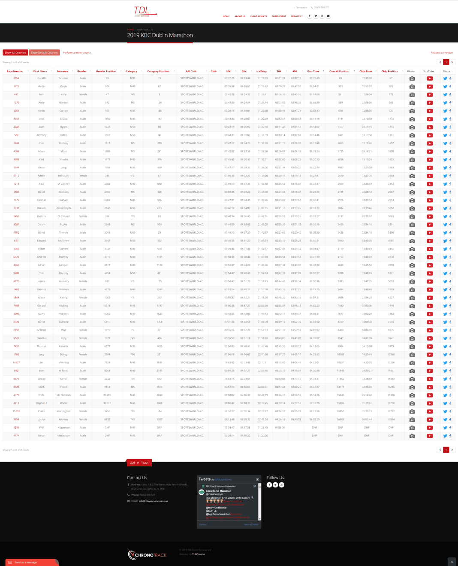Open the Contact Us link at top
The height and width of the screenshot is (566, 458).
pyautogui.click(x=301, y=7)
